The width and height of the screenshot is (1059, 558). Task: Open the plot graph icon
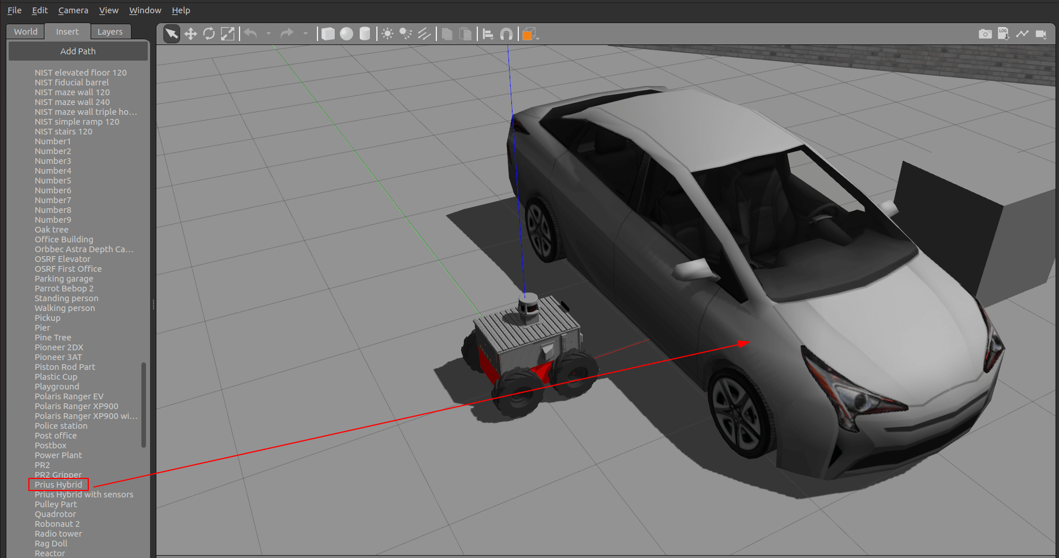(x=1023, y=33)
